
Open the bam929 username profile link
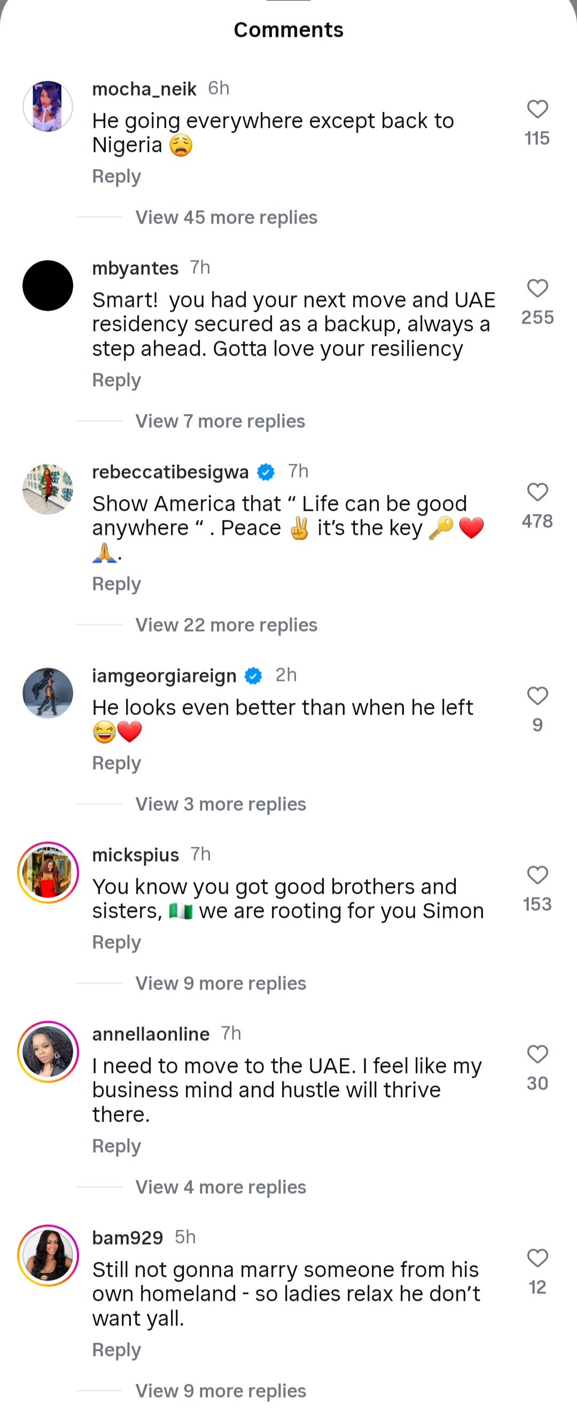[x=128, y=1237]
